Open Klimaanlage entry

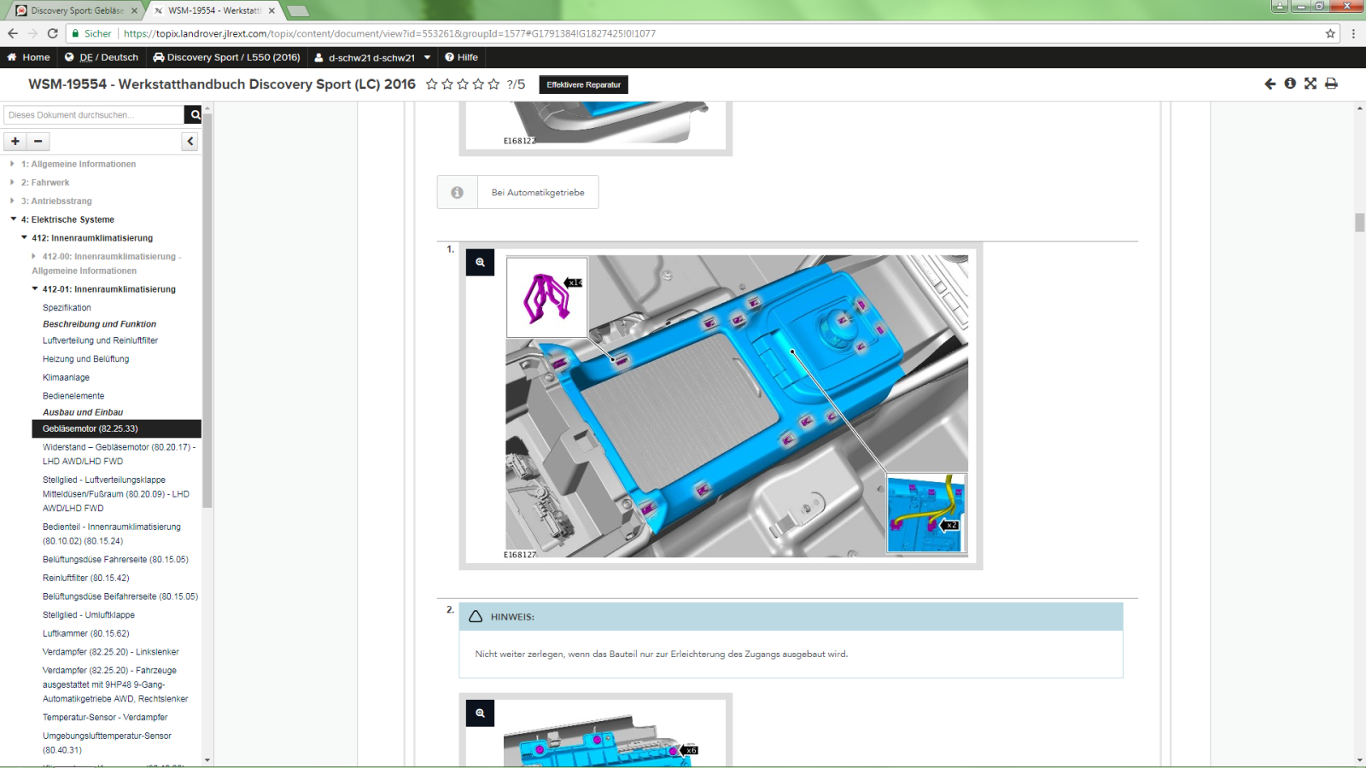click(x=66, y=377)
